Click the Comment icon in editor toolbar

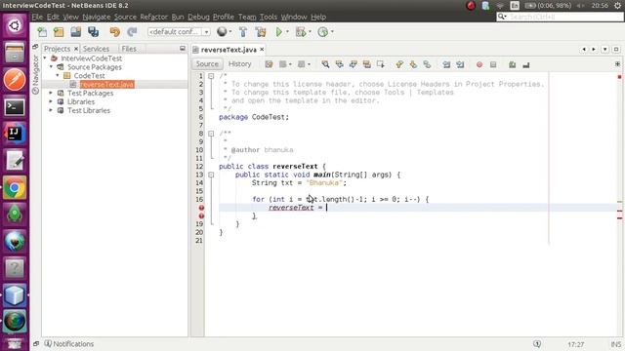tap(512, 64)
